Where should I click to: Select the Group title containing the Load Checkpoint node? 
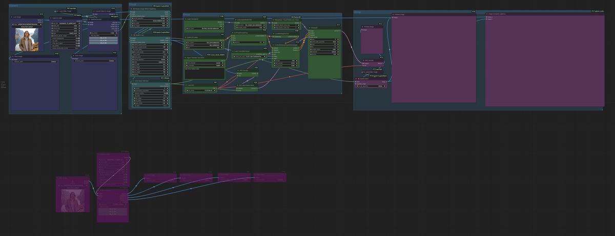(x=187, y=14)
